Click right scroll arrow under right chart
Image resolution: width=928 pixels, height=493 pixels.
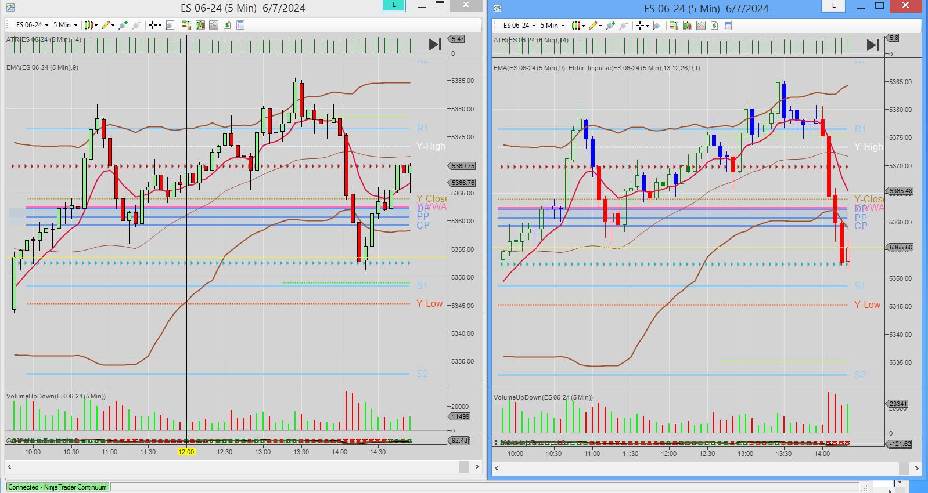coord(916,468)
